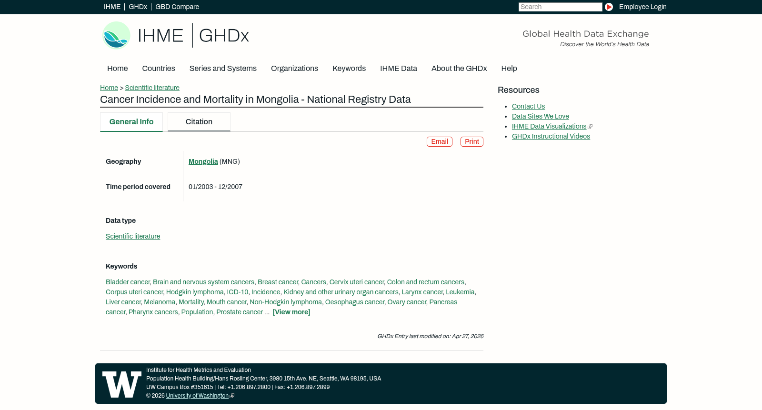Click the GHDx wordmark in the header
Viewport: 762px width, 410px height.
[x=224, y=36]
